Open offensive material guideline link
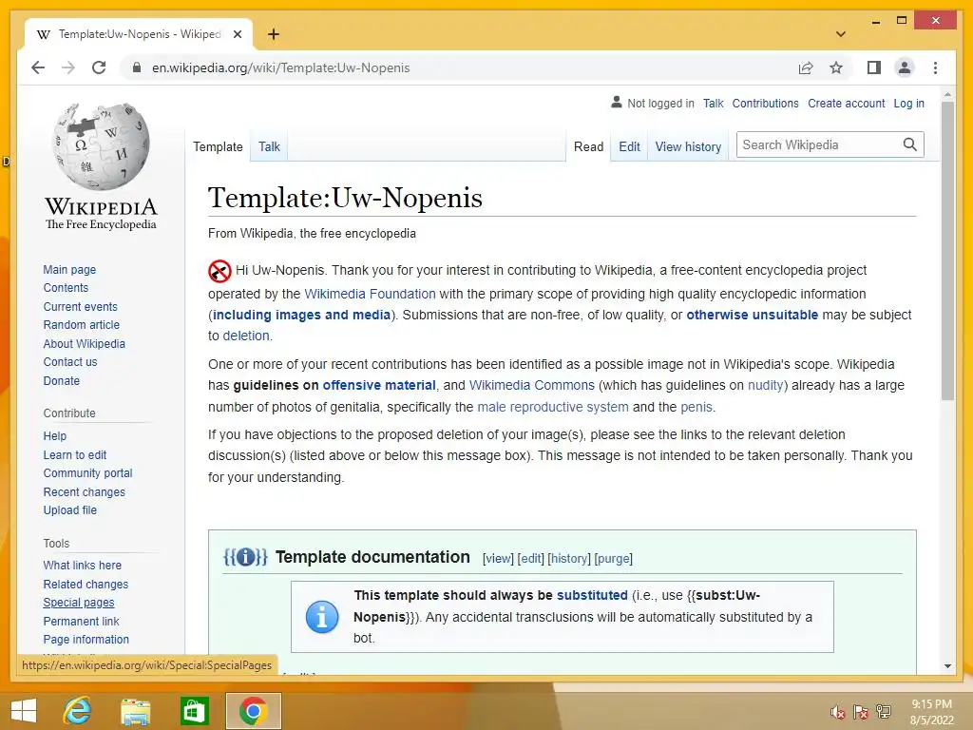973x730 pixels. [378, 385]
